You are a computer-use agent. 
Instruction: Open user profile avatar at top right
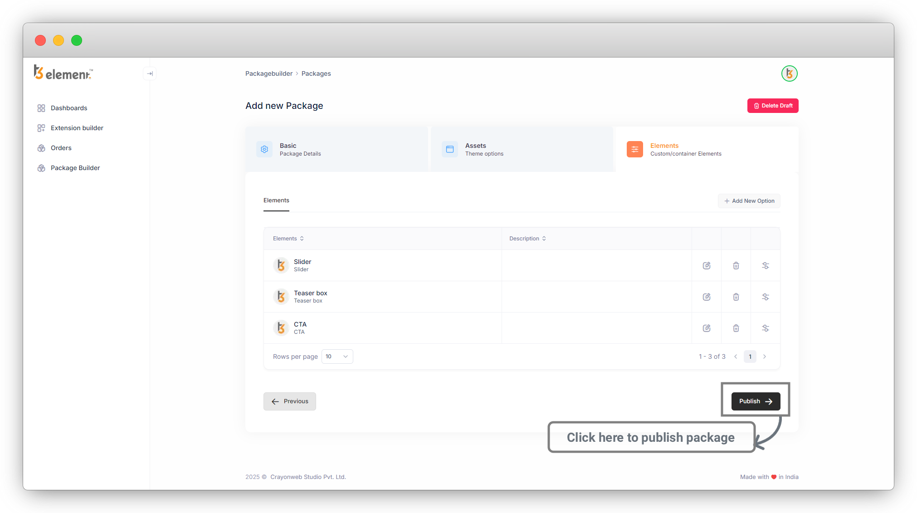pyautogui.click(x=789, y=73)
